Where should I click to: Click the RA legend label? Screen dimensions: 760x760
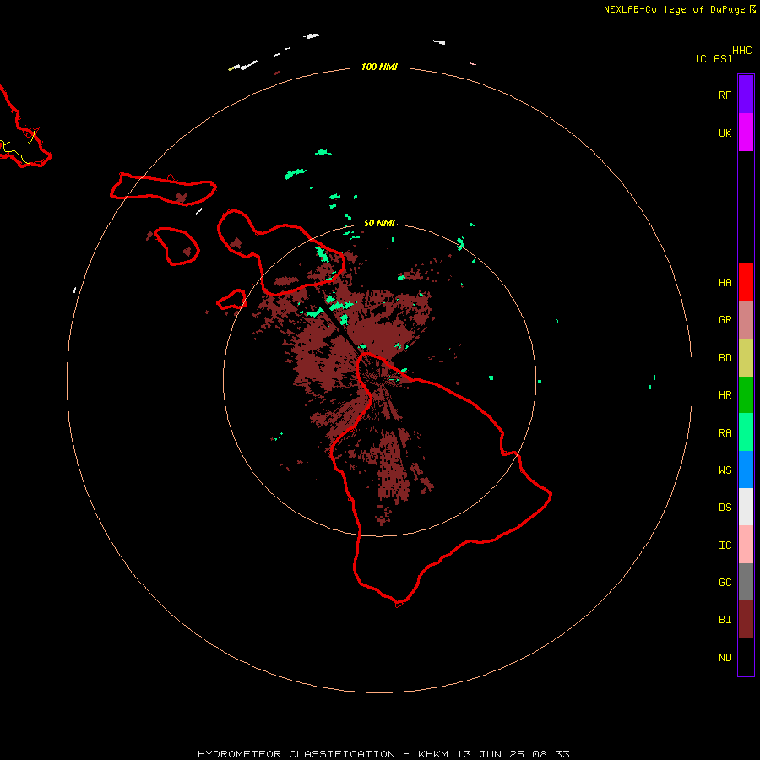click(x=725, y=433)
